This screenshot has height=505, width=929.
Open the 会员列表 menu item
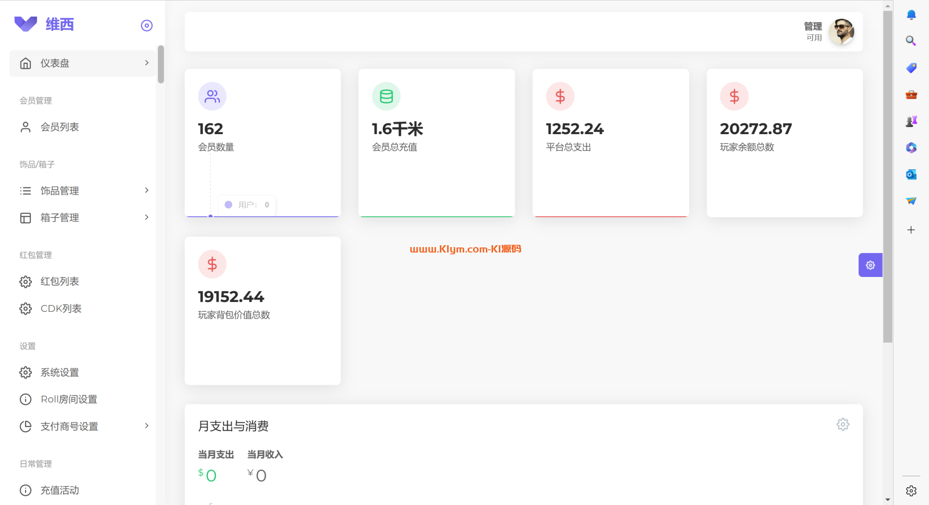59,127
